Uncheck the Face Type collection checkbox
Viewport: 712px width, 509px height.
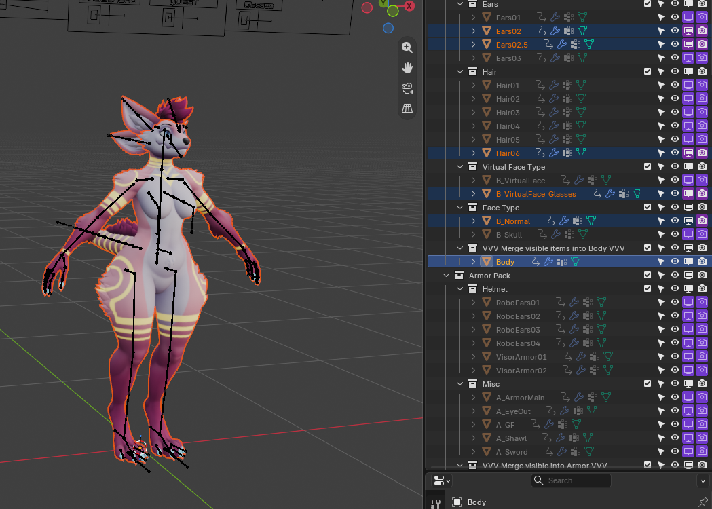(x=648, y=207)
